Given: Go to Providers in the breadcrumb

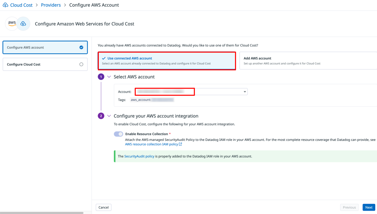Looking at the screenshot, I should coord(51,5).
